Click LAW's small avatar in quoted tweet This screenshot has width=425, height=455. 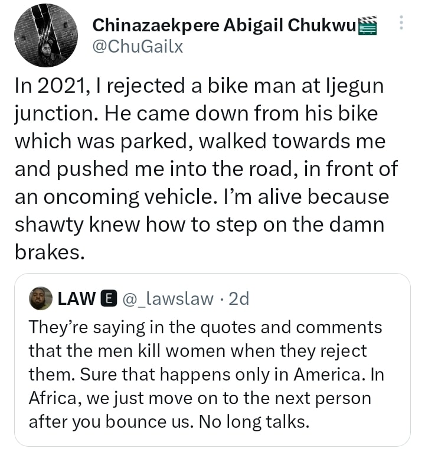point(40,298)
